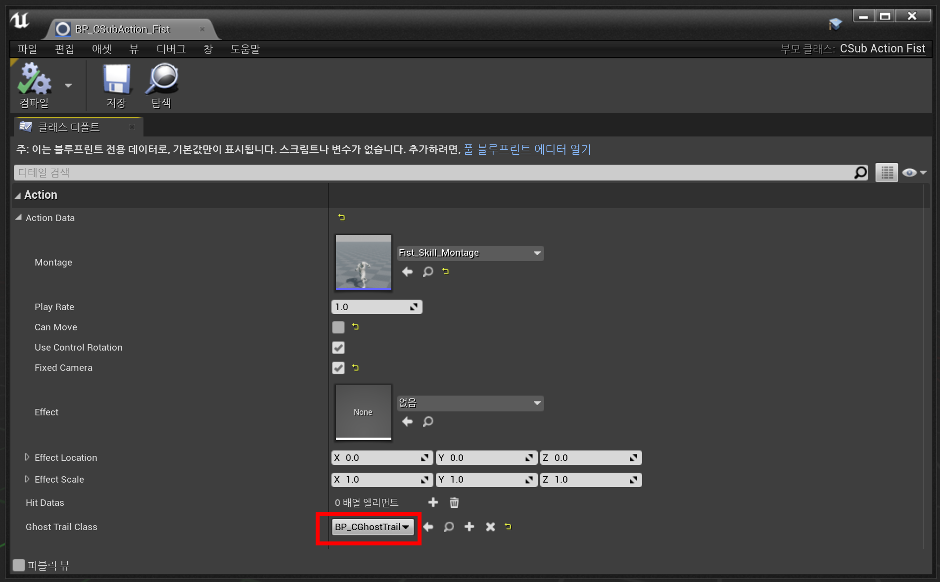
Task: Click the Unreal Engine logo icon
Action: click(x=21, y=21)
